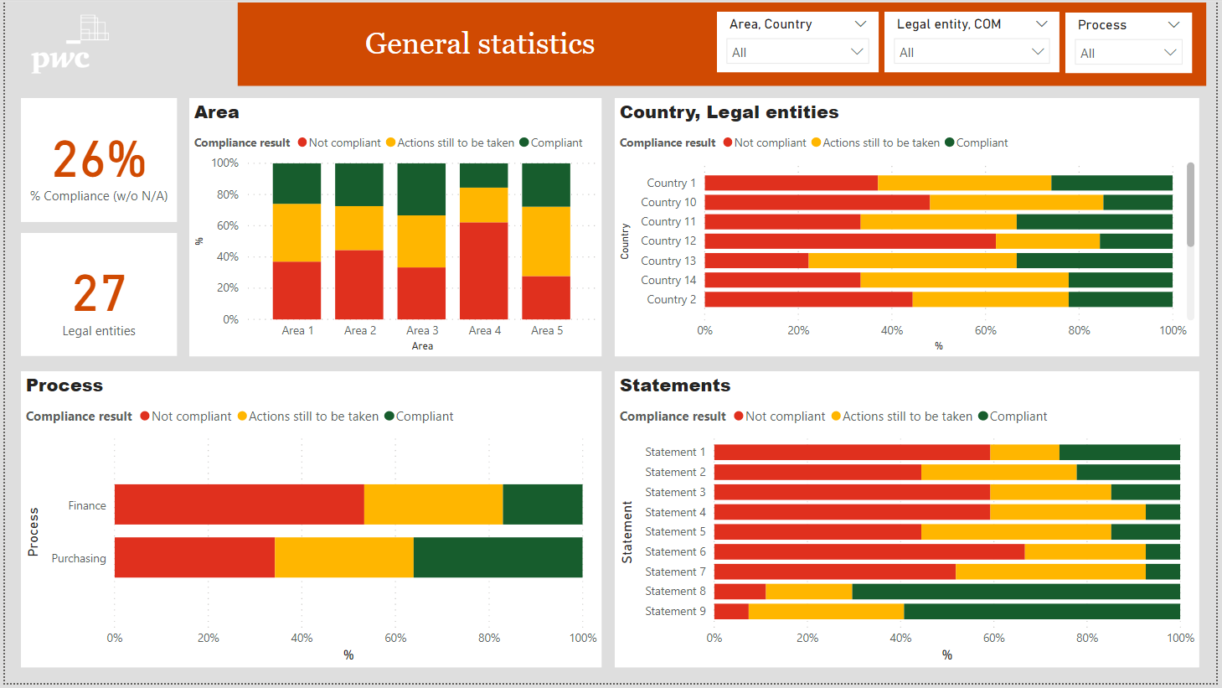Open the Process slicer All dropdown
Screen dimensions: 1222x688
(x=1128, y=52)
